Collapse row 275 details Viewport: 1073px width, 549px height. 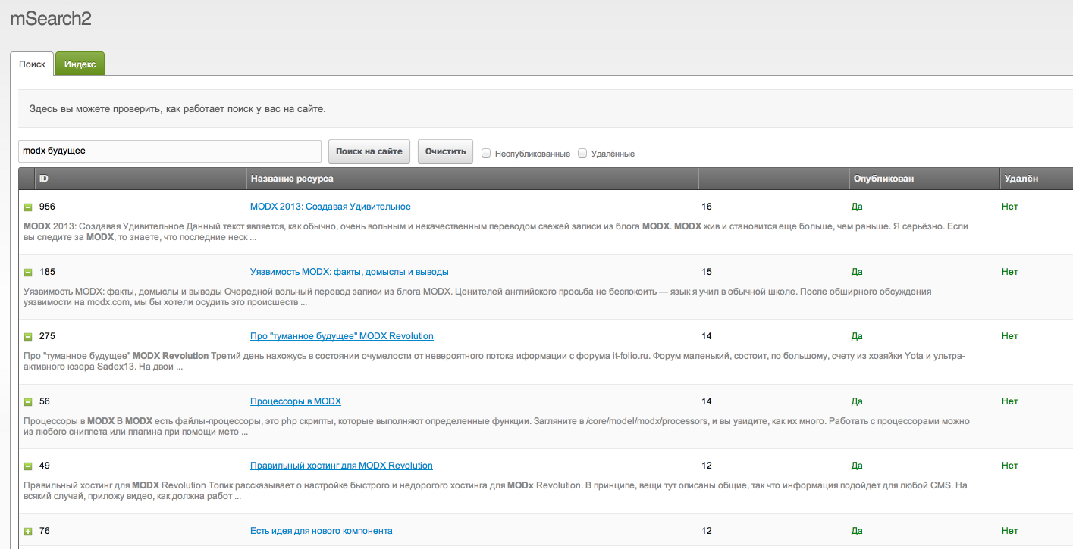click(28, 336)
